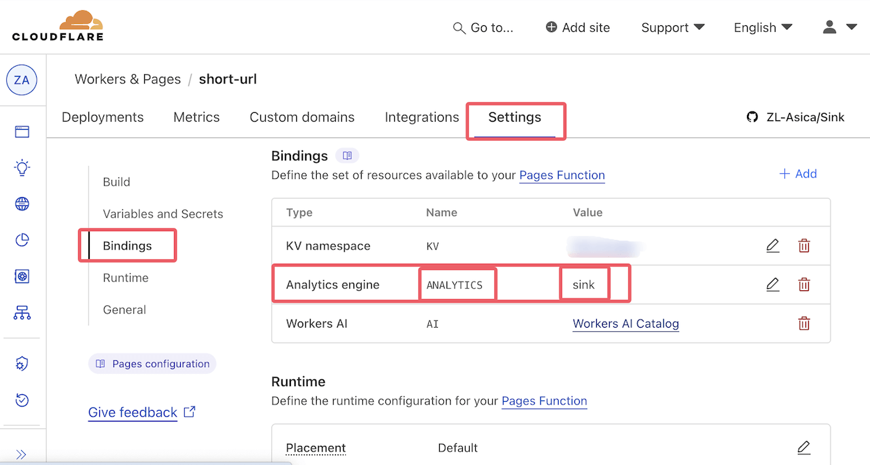The width and height of the screenshot is (870, 465).
Task: Click the Add site button
Action: point(578,28)
